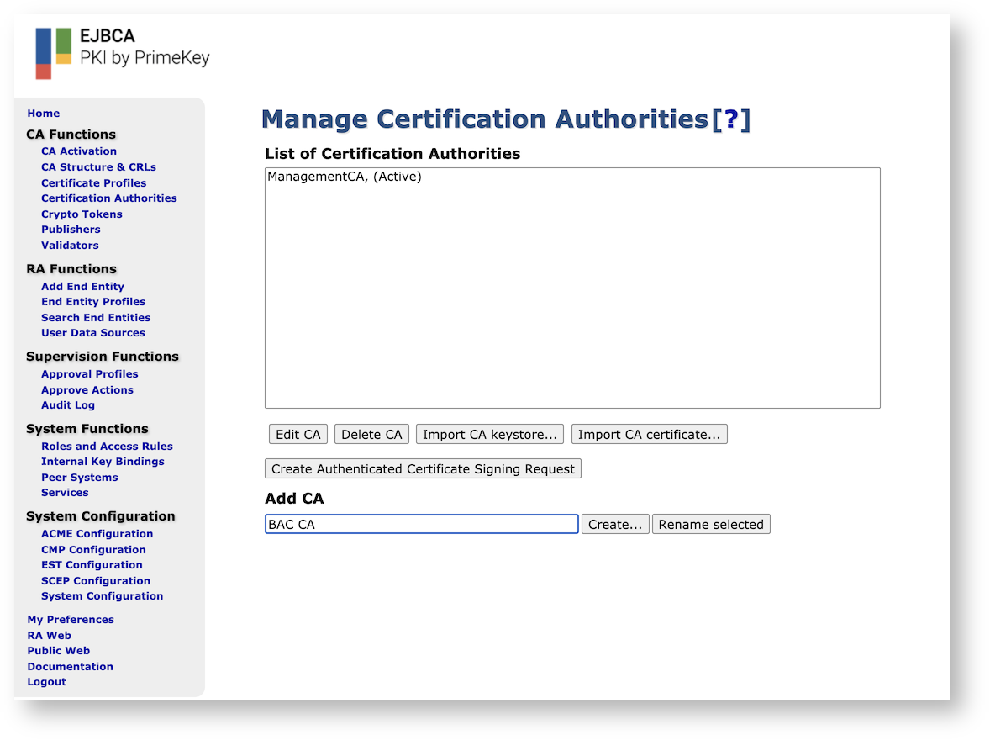Screen dimensions: 990x740
Task: Click the Rename selected button
Action: (710, 524)
